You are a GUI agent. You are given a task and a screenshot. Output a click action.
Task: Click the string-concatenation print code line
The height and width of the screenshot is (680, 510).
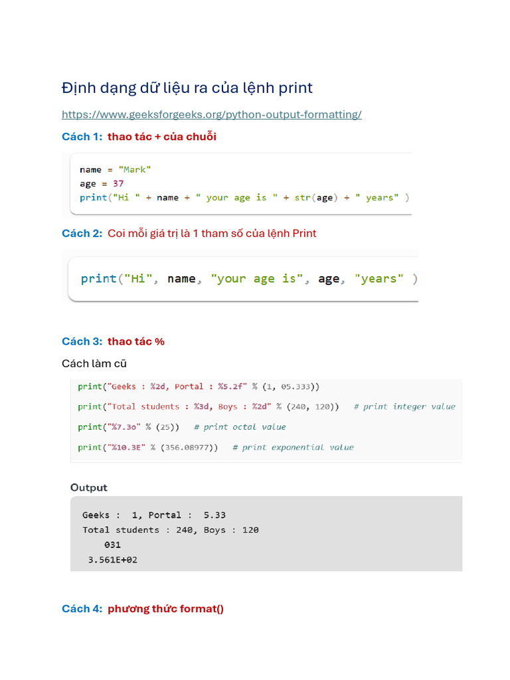244,197
